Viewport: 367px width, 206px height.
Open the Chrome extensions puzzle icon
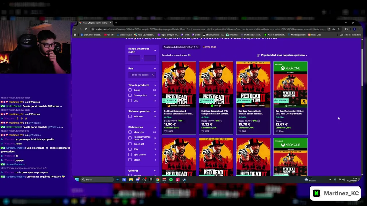pyautogui.click(x=346, y=29)
